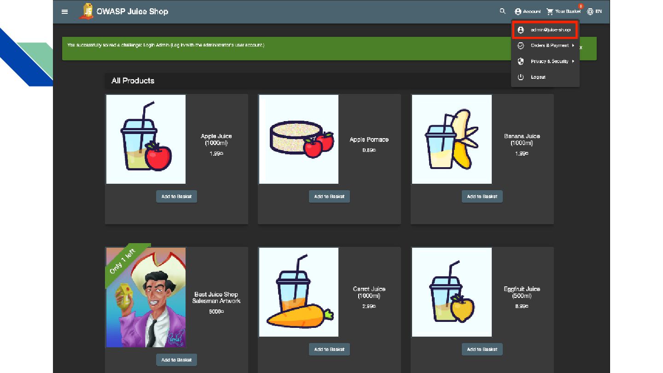This screenshot has height=373, width=663.
Task: Add Apple Juice to basket
Action: [x=176, y=197]
